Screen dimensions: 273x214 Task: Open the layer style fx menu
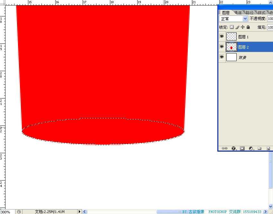(234, 148)
